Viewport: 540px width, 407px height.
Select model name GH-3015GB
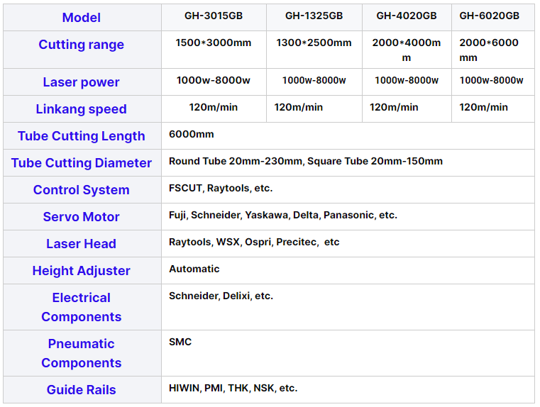(x=214, y=16)
